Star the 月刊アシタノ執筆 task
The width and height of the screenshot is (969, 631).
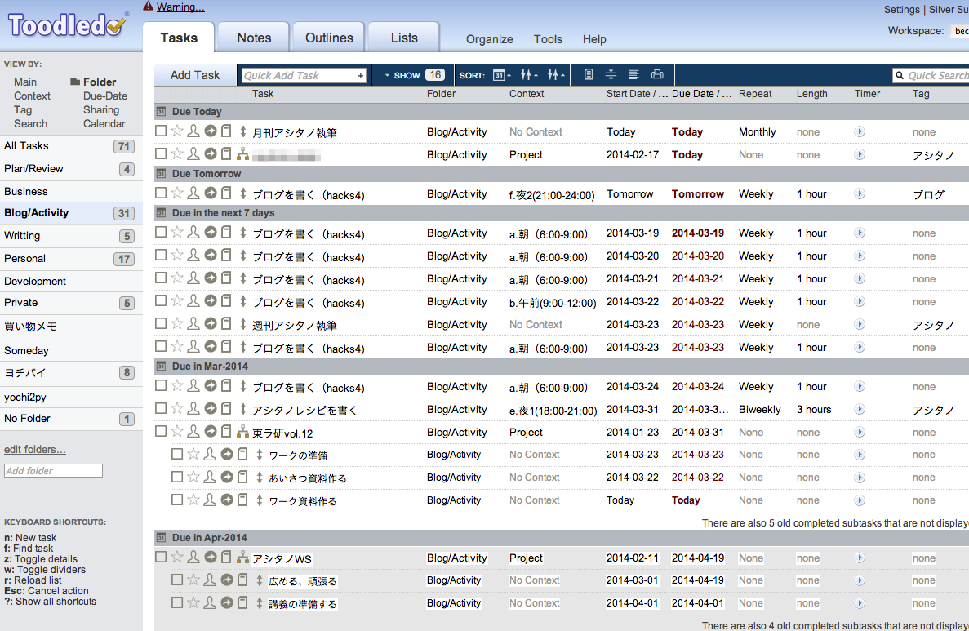pos(177,131)
